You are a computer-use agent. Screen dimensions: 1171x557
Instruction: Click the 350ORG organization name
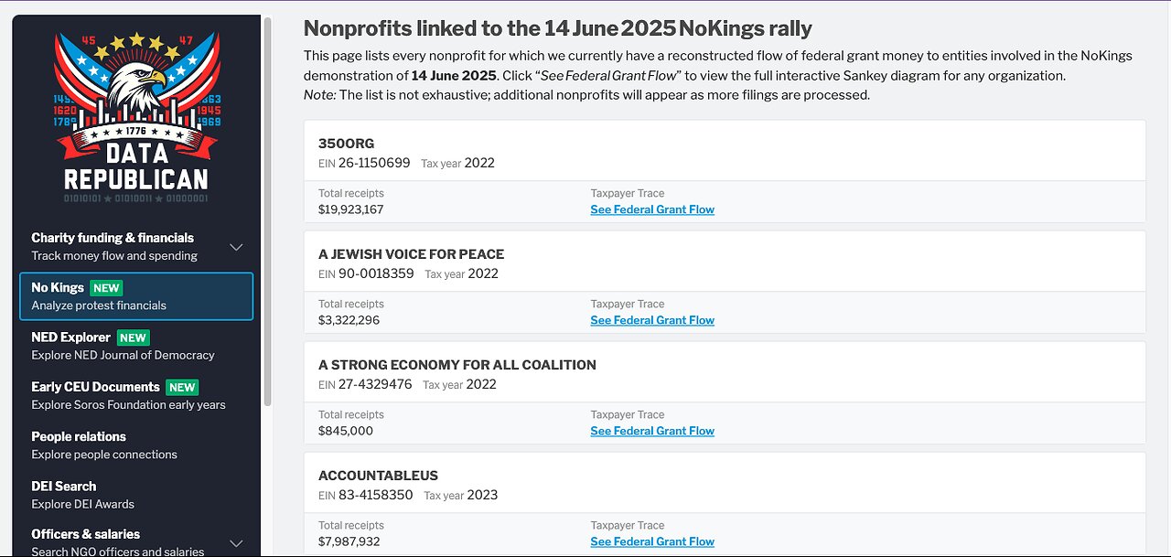(346, 144)
